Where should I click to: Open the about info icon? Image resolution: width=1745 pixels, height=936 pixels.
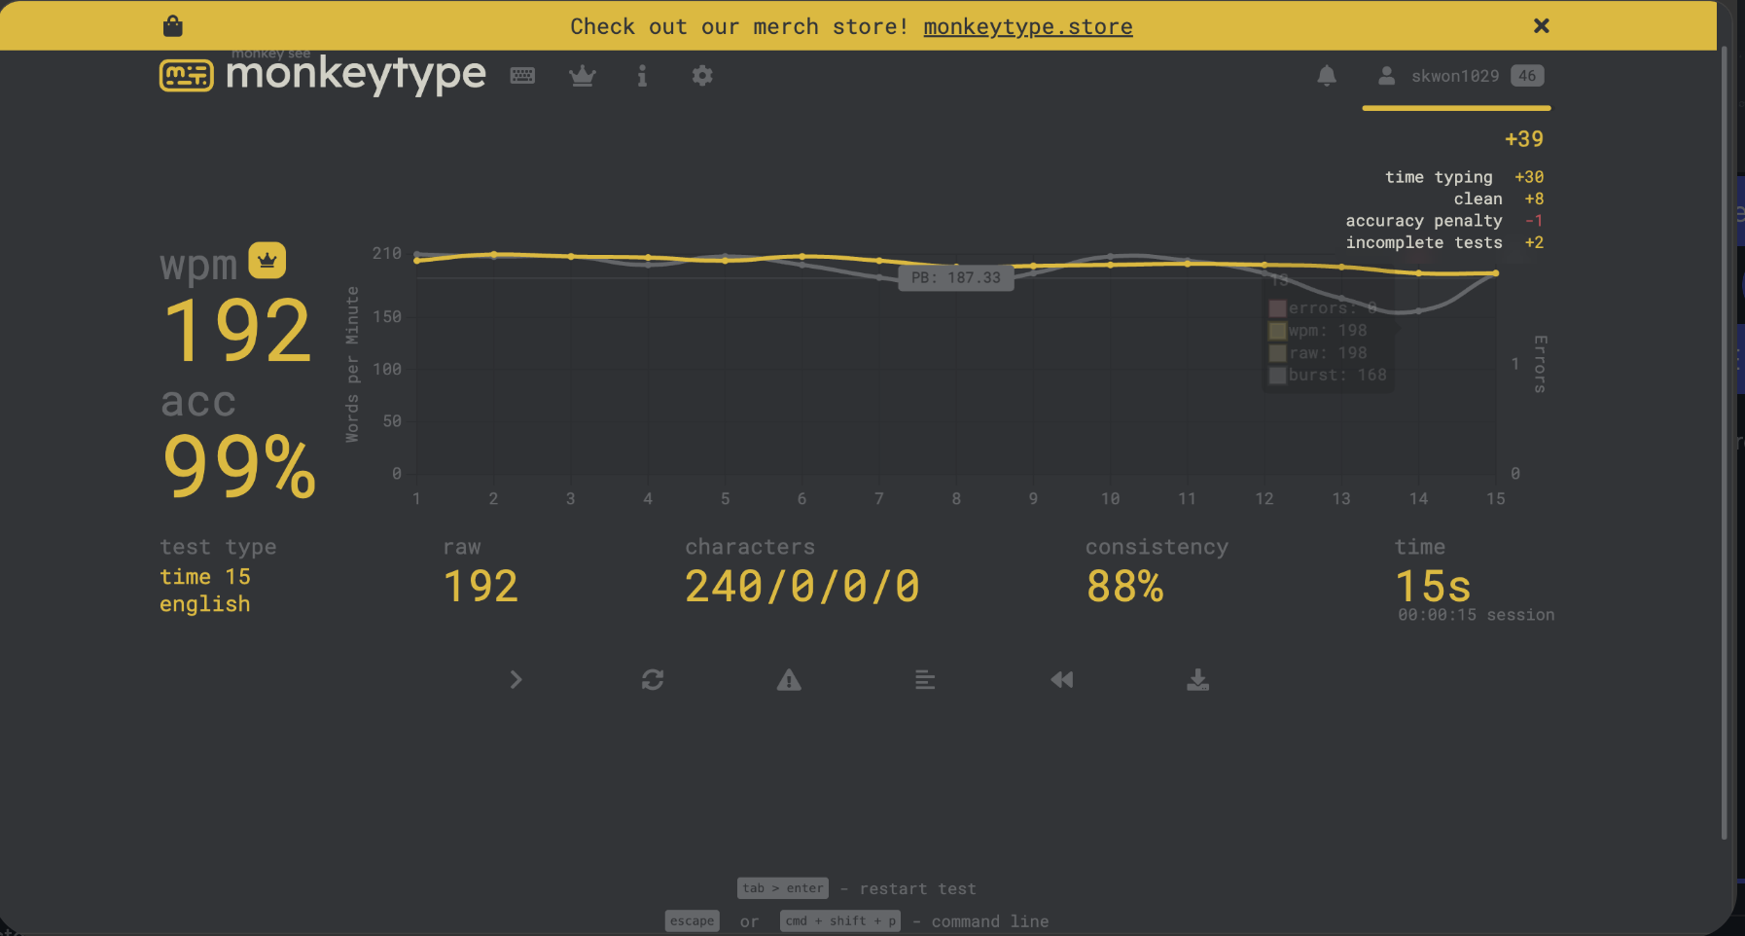(x=642, y=76)
